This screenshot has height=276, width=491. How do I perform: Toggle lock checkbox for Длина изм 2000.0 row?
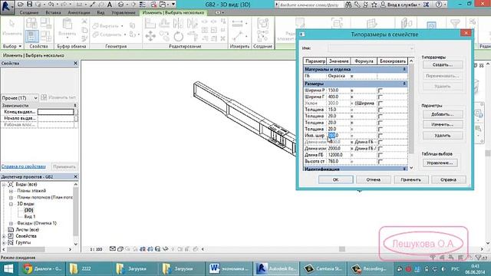(x=381, y=149)
